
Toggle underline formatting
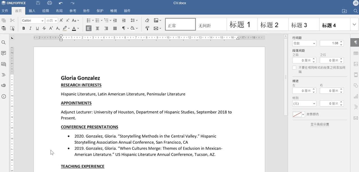coord(37,28)
